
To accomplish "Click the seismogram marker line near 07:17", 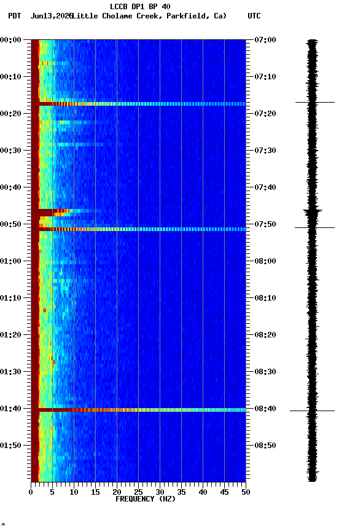I will click(315, 102).
